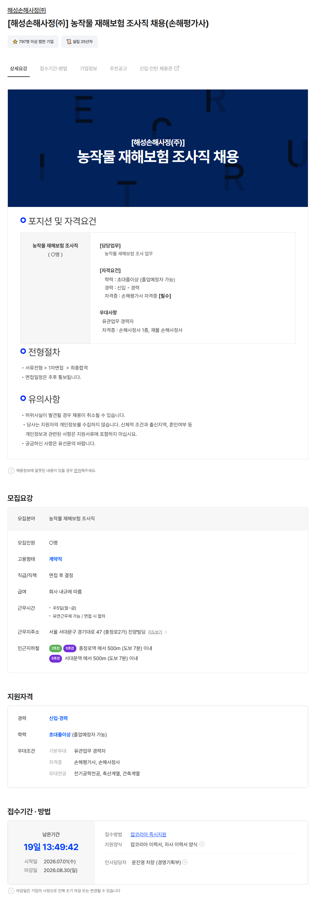Open the 기업정보 tab
Image resolution: width=317 pixels, height=900 pixels.
88,68
